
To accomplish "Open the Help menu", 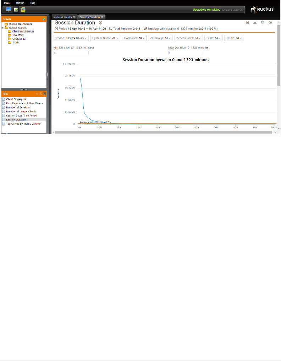I will (x=33, y=3).
